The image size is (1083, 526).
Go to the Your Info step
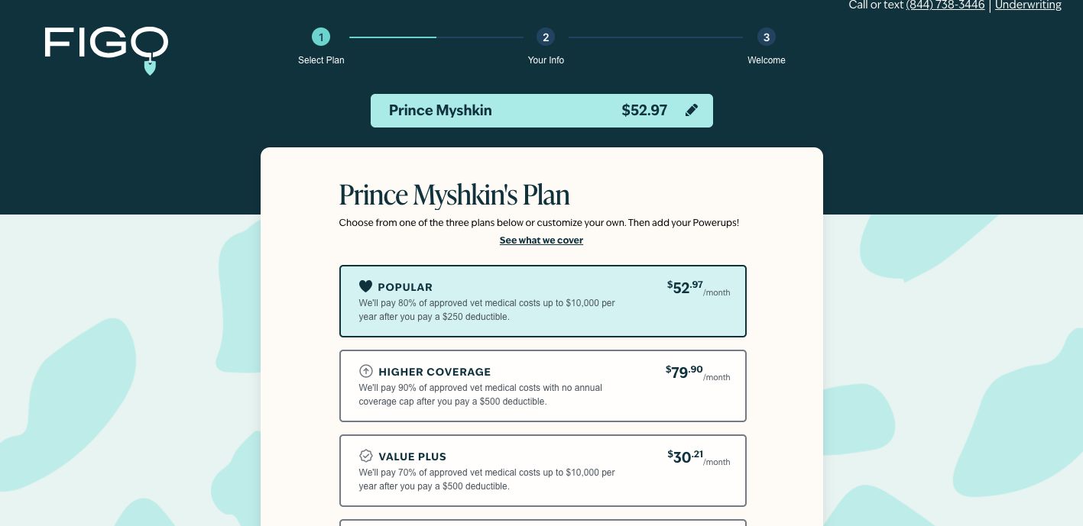pyautogui.click(x=546, y=60)
